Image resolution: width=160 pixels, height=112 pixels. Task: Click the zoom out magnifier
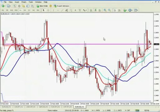point(109,10)
